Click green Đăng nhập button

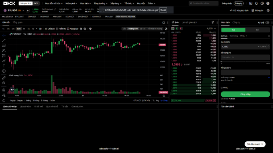click(245, 94)
